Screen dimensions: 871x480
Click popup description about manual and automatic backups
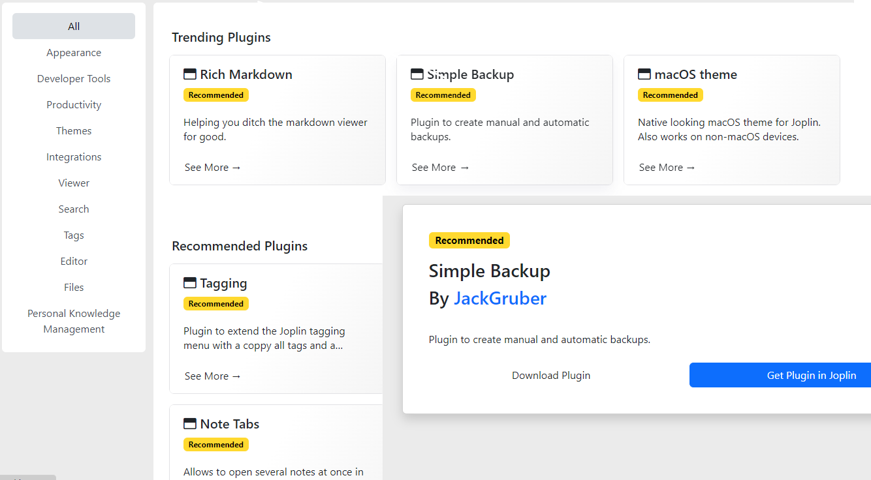[x=539, y=340]
